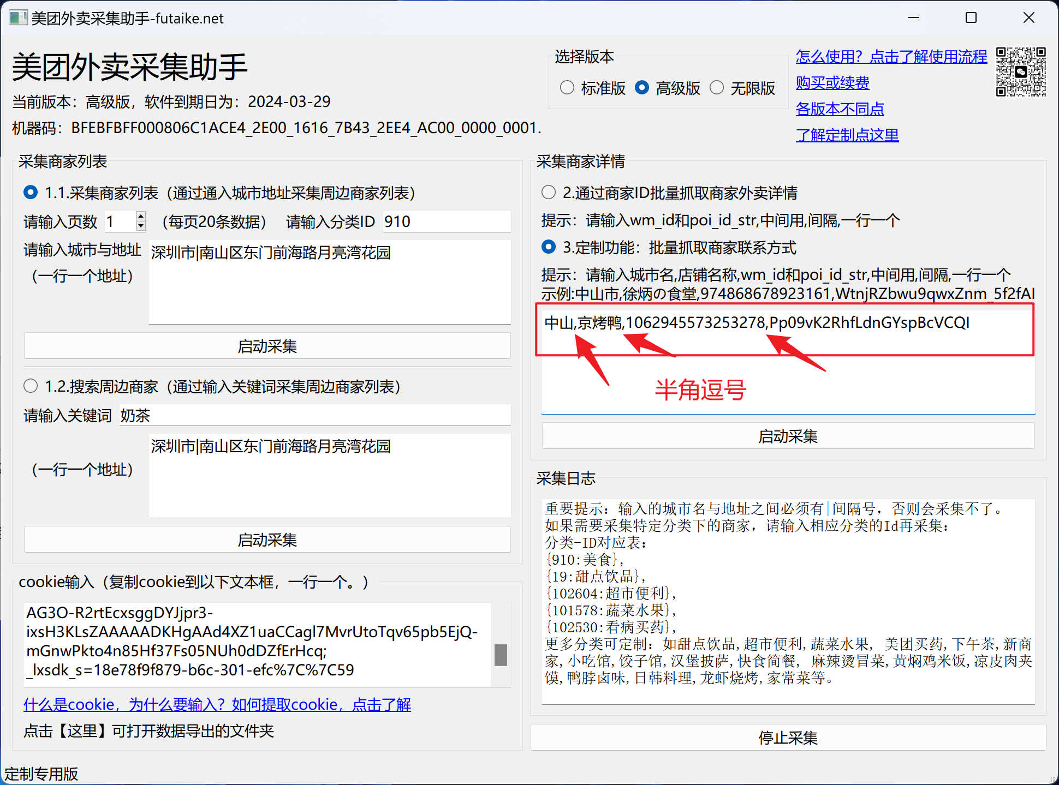Start collection for keyword search 1.2
This screenshot has width=1059, height=785.
coord(267,540)
